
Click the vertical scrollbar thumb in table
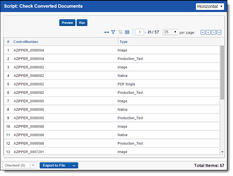click(x=222, y=72)
